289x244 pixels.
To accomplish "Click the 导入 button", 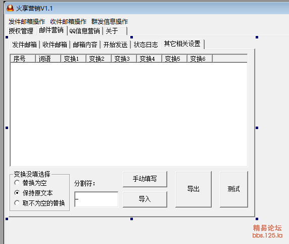I will 145,199.
